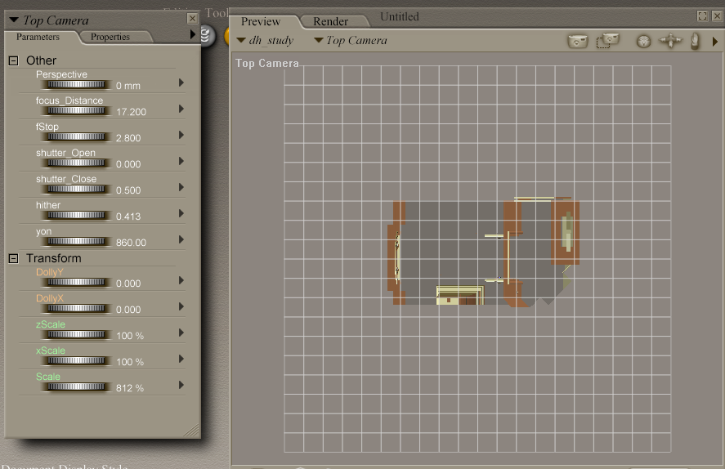Collapse the Other parameter group
725x469 pixels.
click(13, 60)
